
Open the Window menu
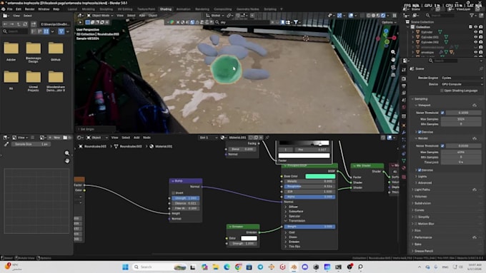[x=44, y=9]
